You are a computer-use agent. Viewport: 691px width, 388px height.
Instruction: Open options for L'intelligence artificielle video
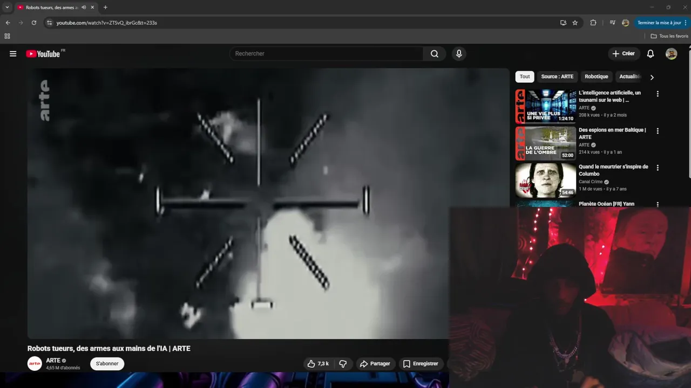coord(658,94)
